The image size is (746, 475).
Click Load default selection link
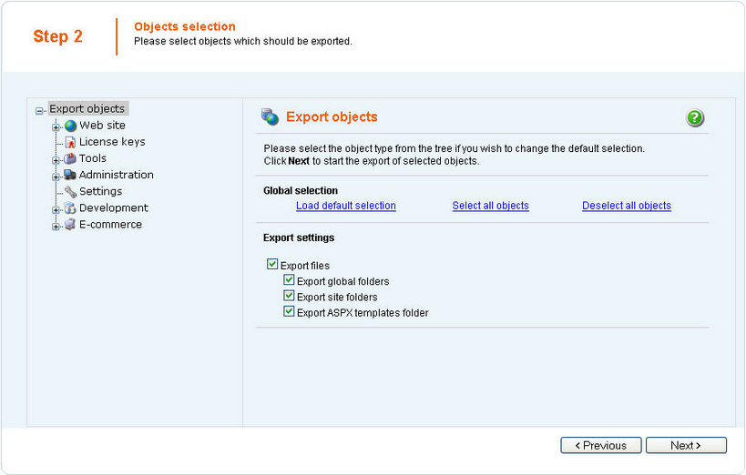pos(346,206)
